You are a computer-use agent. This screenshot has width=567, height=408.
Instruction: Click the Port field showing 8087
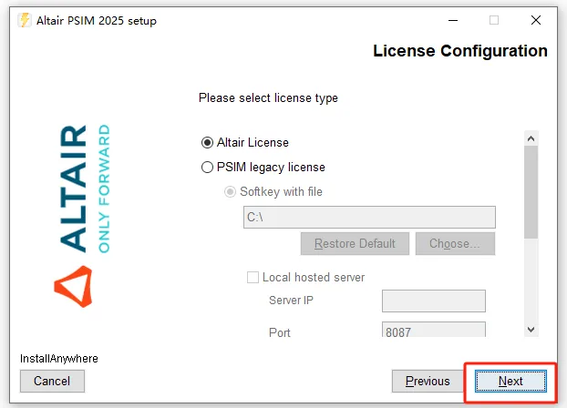(x=434, y=330)
